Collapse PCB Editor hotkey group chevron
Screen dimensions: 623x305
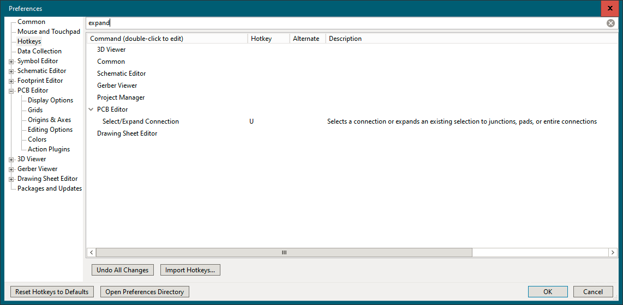(92, 109)
